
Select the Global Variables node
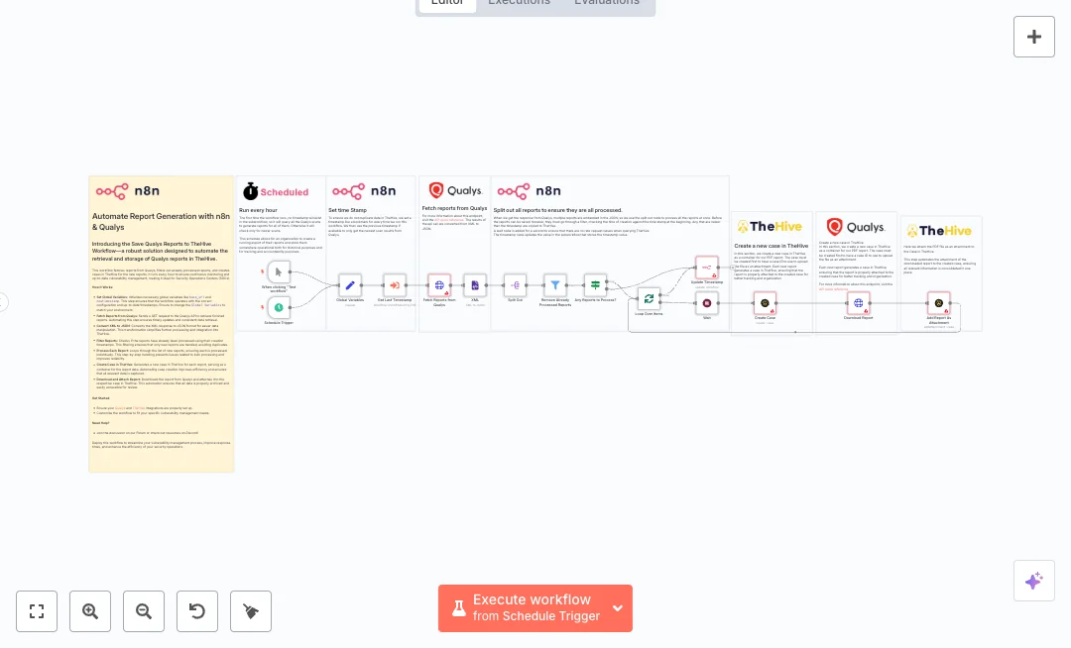[x=349, y=285]
